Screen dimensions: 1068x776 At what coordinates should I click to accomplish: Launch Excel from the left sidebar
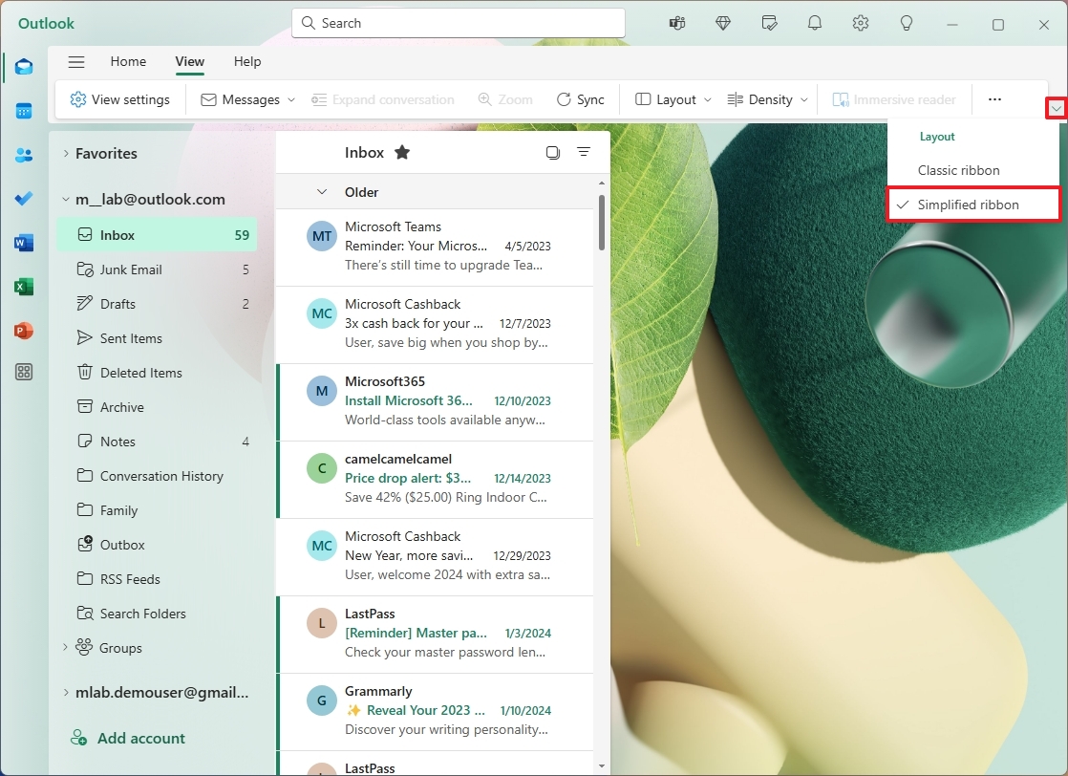tap(24, 287)
